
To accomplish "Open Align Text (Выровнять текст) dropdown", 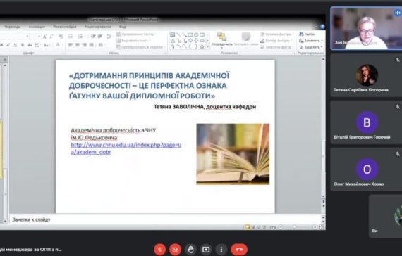I will click(x=133, y=41).
